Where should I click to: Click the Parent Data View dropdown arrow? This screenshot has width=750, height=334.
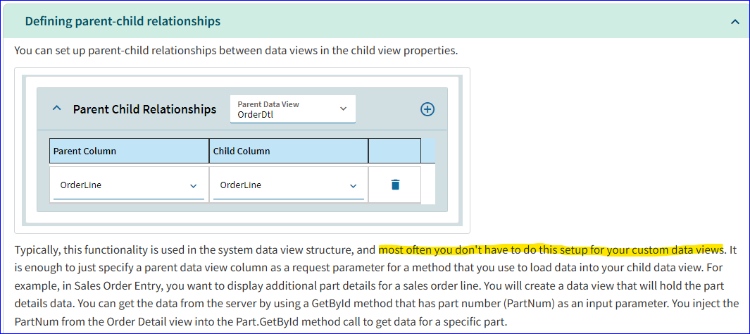coord(343,109)
